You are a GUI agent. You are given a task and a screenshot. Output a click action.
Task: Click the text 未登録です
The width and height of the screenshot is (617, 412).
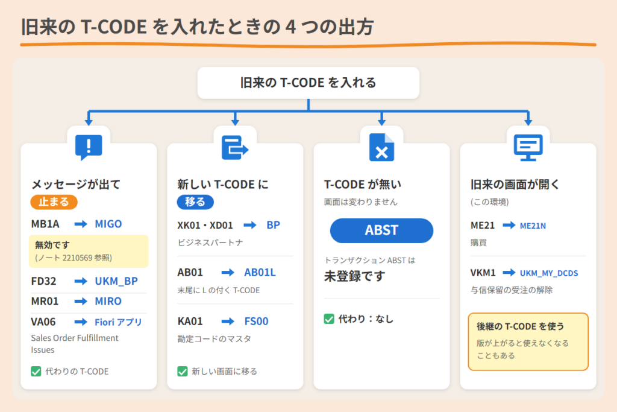pyautogui.click(x=354, y=276)
